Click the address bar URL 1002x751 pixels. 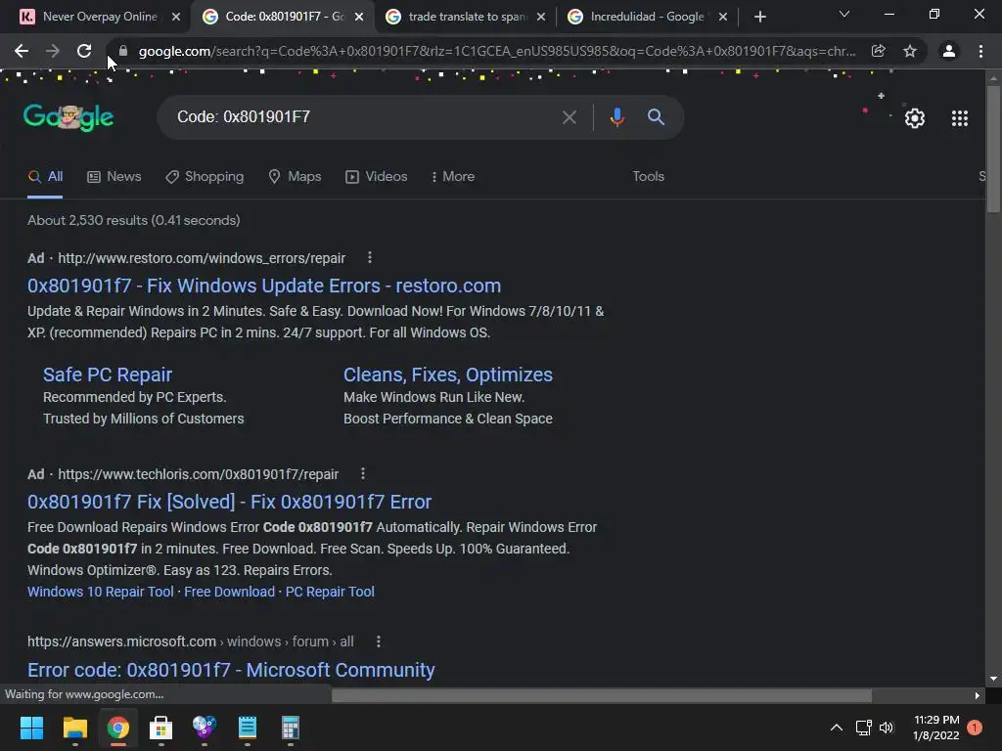[x=496, y=51]
